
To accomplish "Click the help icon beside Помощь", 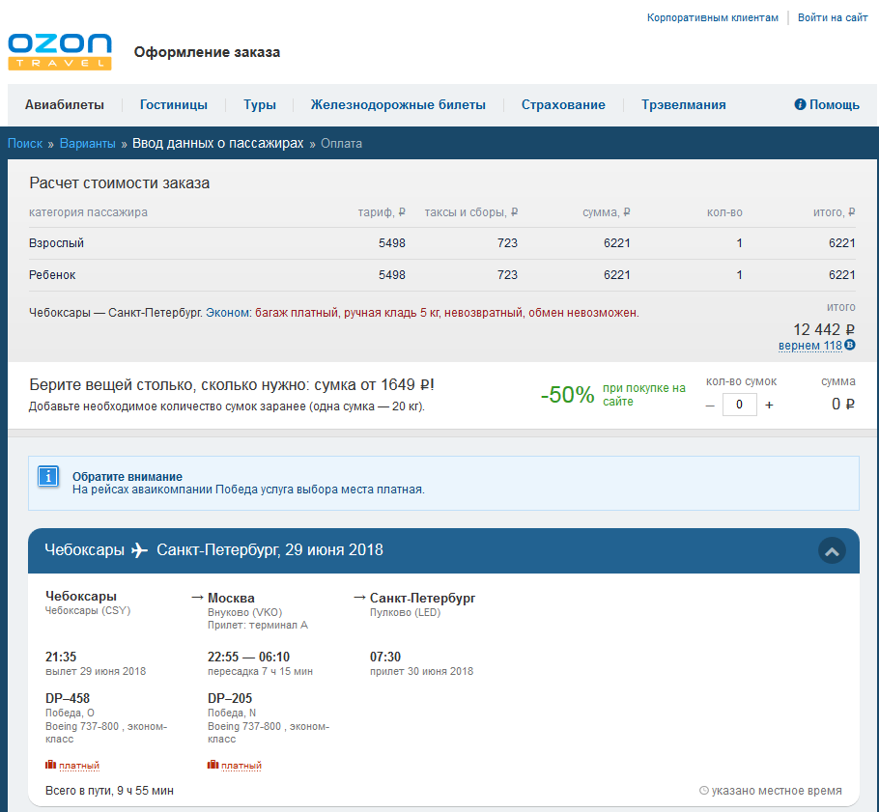I will [x=800, y=104].
